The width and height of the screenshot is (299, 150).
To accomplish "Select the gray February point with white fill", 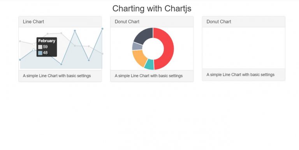I will 33,44.
